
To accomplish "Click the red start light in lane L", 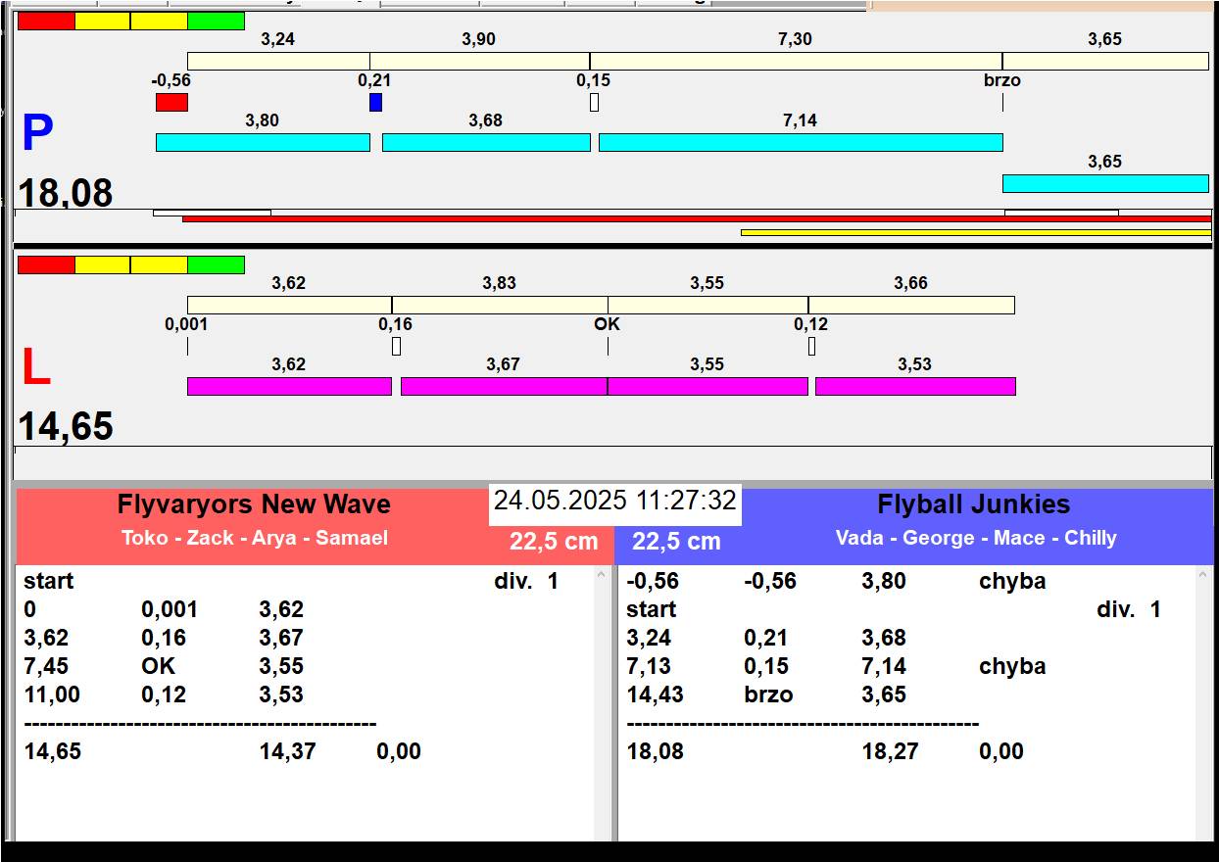I will pyautogui.click(x=46, y=264).
